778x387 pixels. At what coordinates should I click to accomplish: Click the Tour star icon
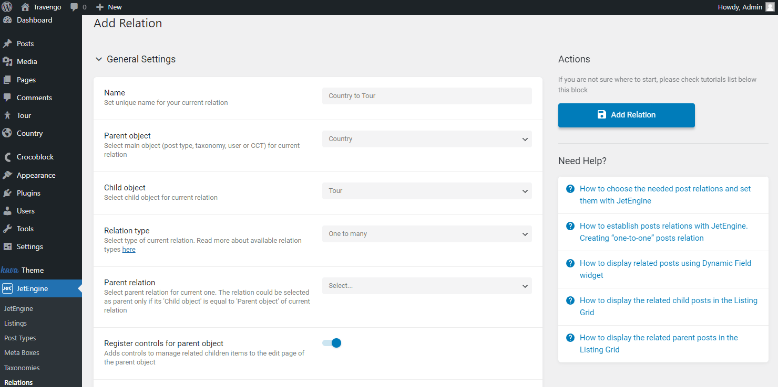pyautogui.click(x=7, y=115)
